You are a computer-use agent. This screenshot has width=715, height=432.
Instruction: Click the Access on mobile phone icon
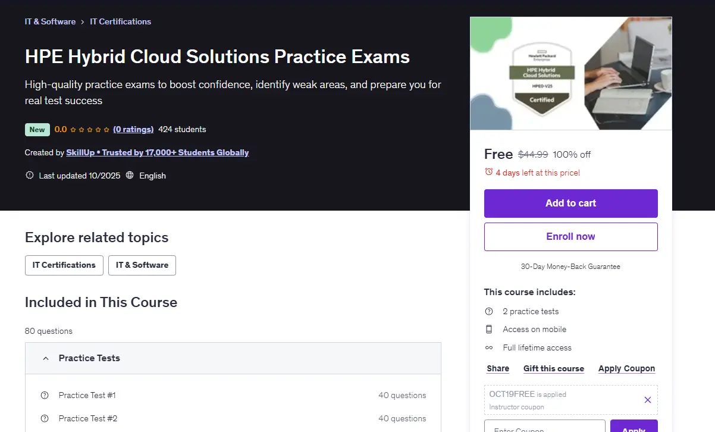(489, 329)
